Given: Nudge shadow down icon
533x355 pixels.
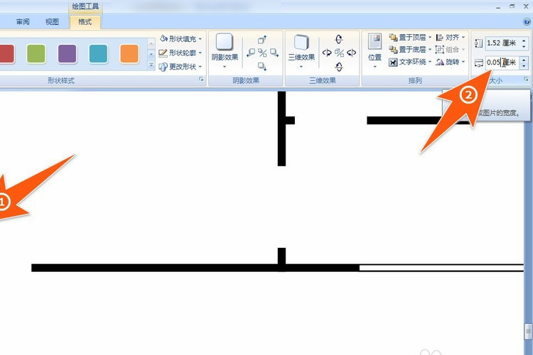Looking at the screenshot, I should point(262,66).
